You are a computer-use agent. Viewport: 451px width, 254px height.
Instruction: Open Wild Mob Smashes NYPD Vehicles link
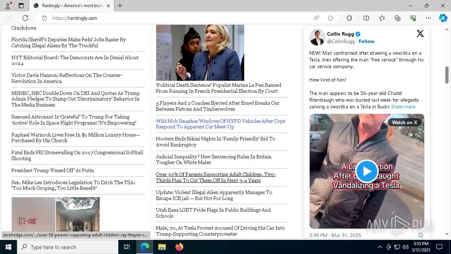tap(221, 124)
